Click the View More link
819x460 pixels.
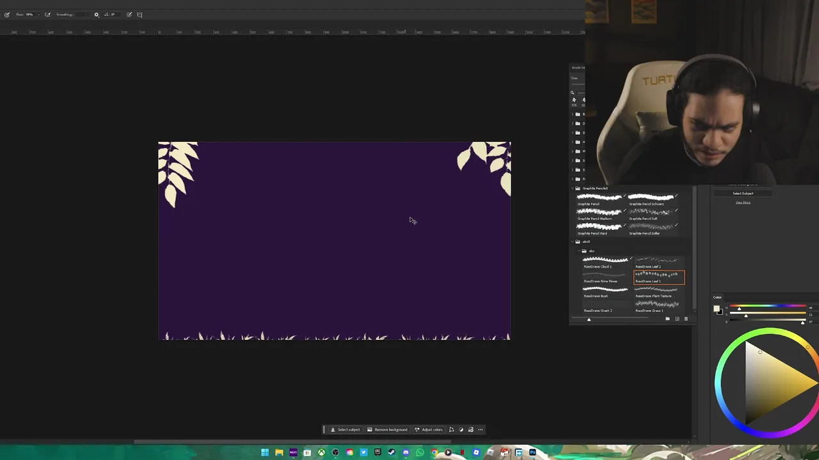tap(743, 203)
